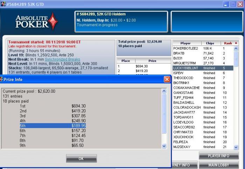Select player ISPEW in the list
Viewport: 245px width, 169px height.
pyautogui.click(x=203, y=73)
